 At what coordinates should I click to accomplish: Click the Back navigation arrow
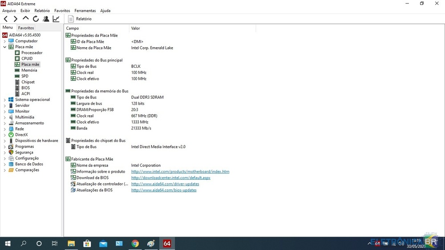pos(6,19)
